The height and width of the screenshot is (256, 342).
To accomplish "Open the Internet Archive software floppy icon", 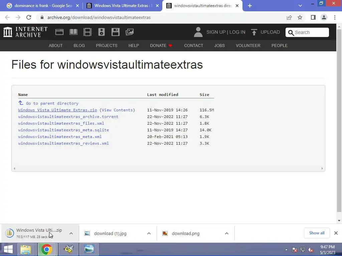I will point(115,32).
